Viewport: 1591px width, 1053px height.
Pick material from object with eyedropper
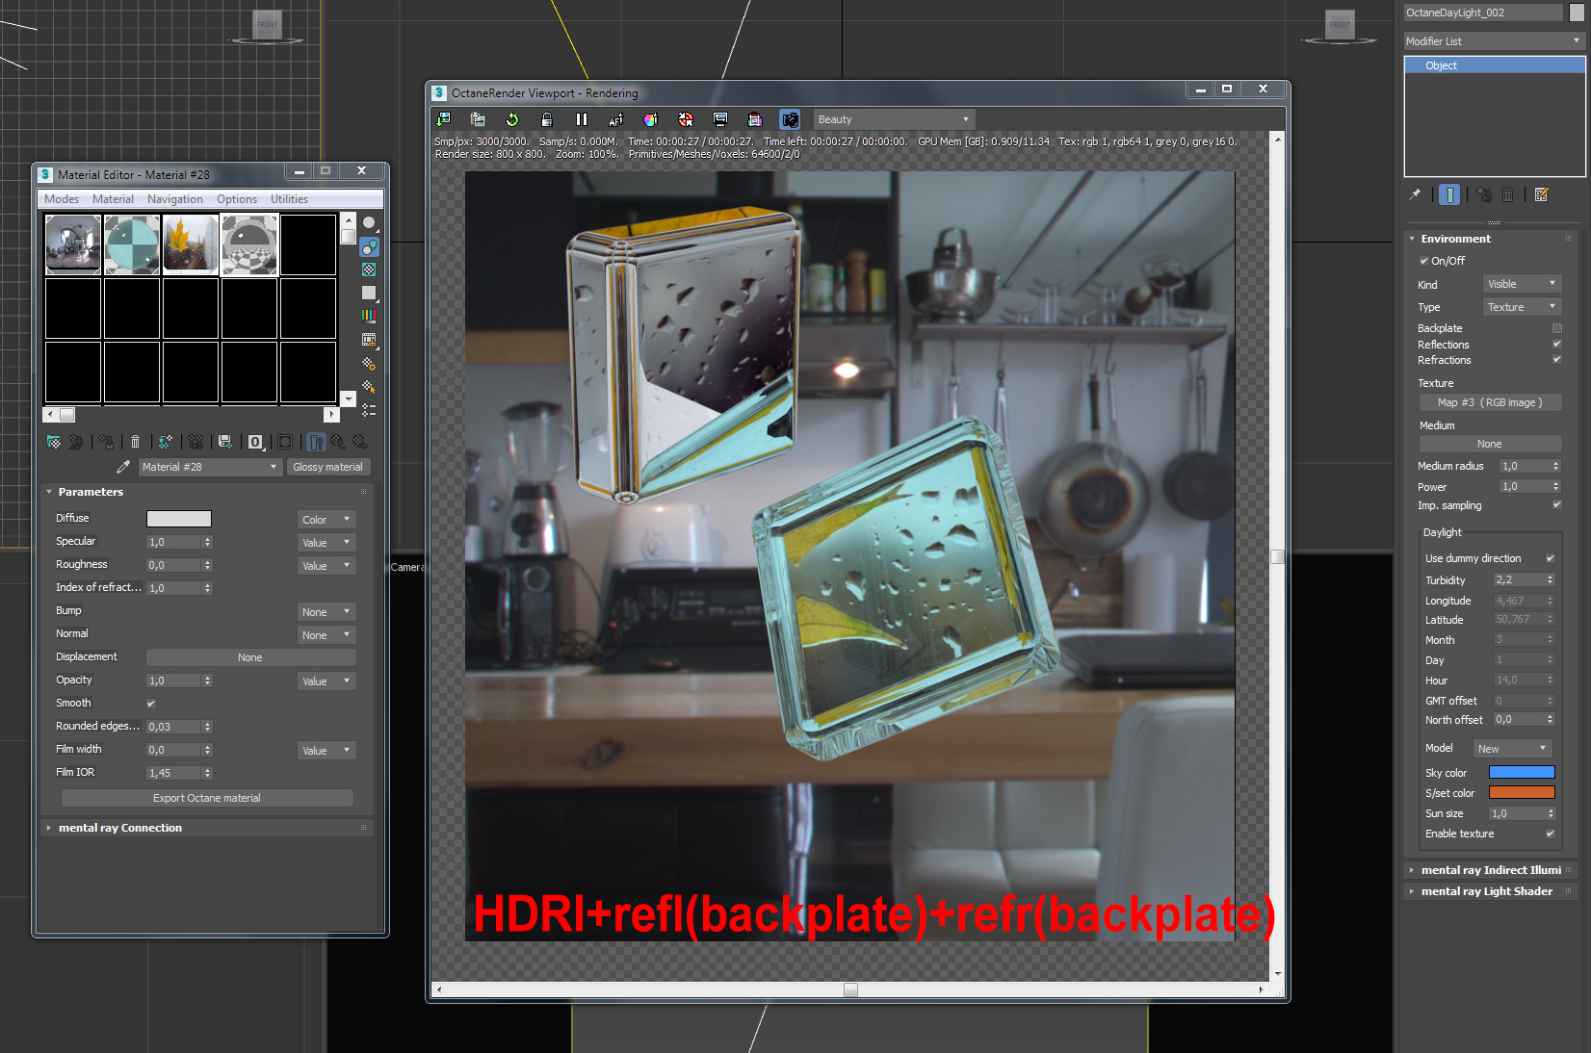123,467
